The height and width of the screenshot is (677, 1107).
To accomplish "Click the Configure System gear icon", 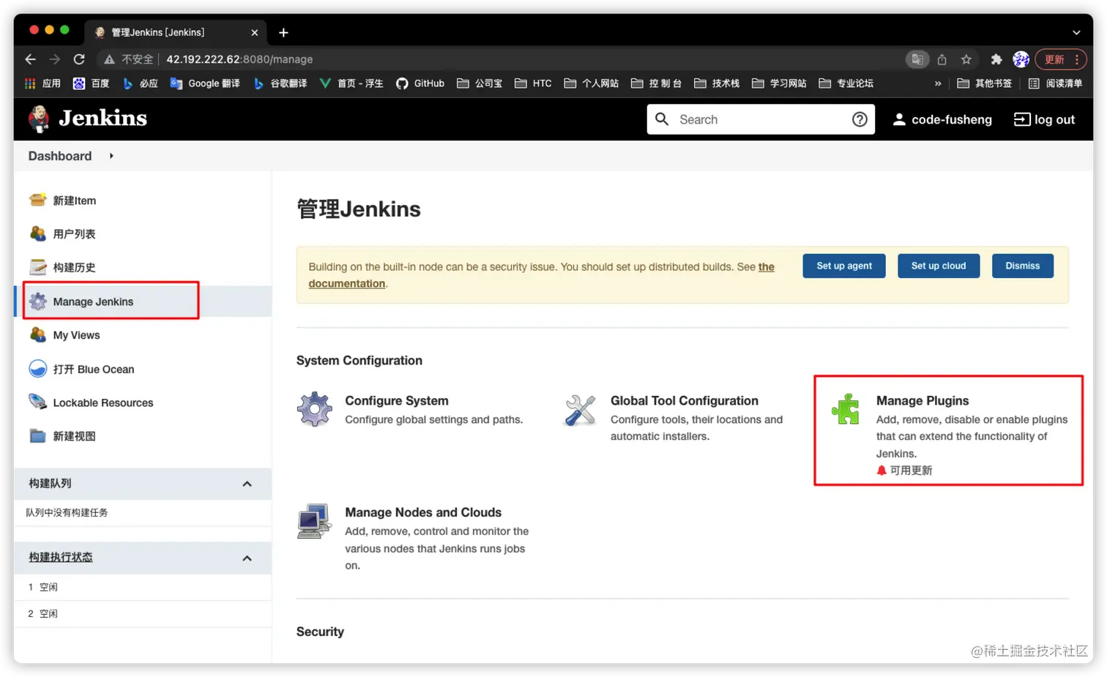I will pos(315,409).
